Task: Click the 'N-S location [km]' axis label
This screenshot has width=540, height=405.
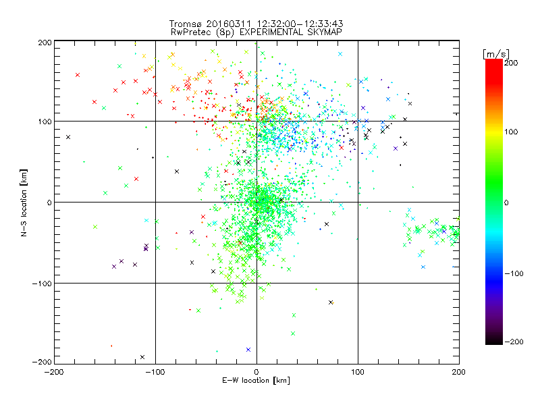Action: [x=24, y=202]
